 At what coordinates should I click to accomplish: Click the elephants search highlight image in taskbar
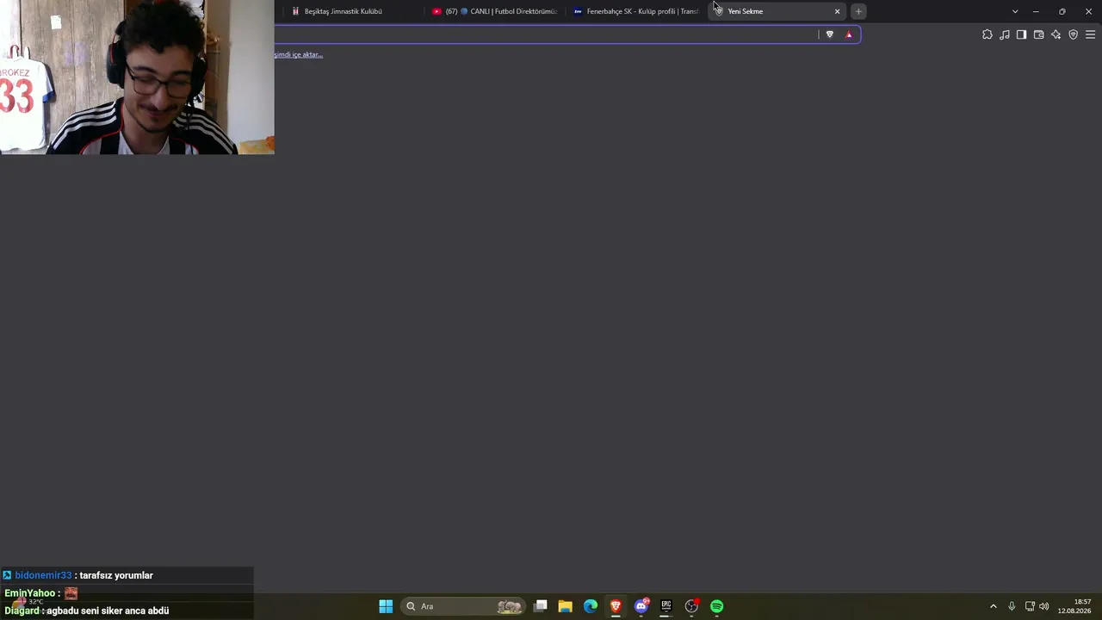pos(510,606)
